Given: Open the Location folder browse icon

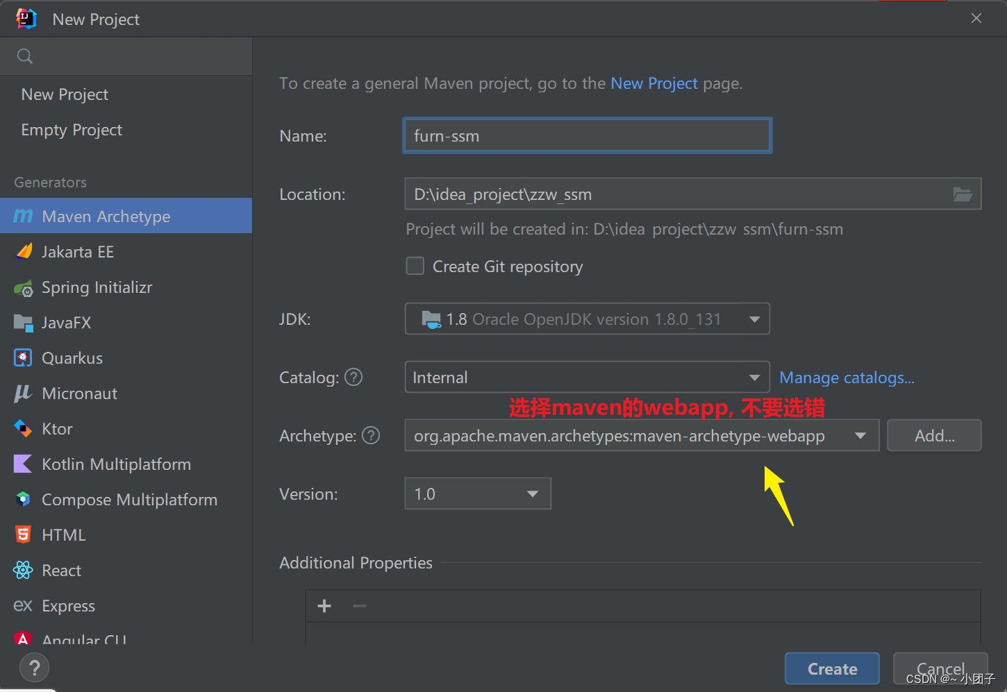Looking at the screenshot, I should [x=963, y=194].
